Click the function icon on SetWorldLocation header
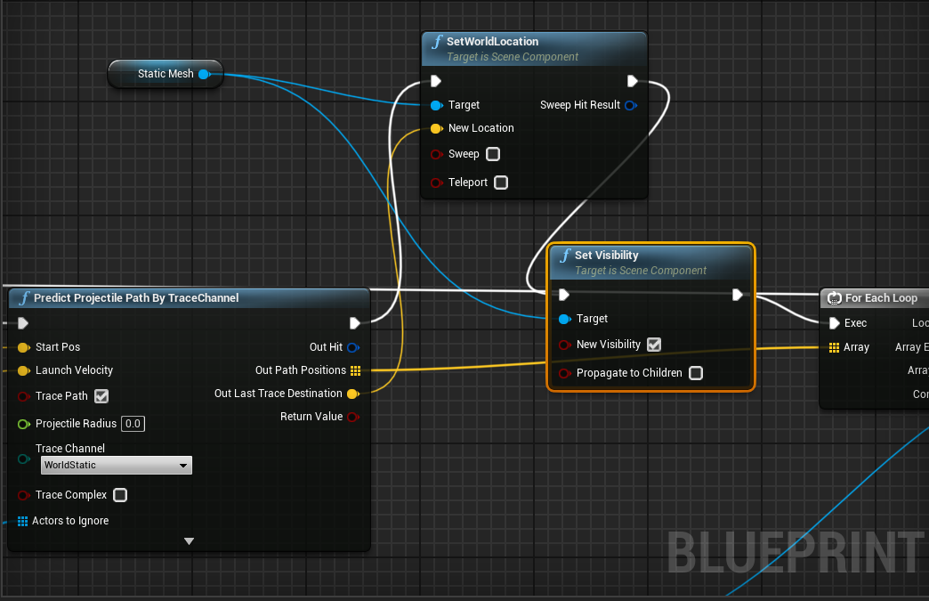The image size is (929, 601). coord(437,41)
